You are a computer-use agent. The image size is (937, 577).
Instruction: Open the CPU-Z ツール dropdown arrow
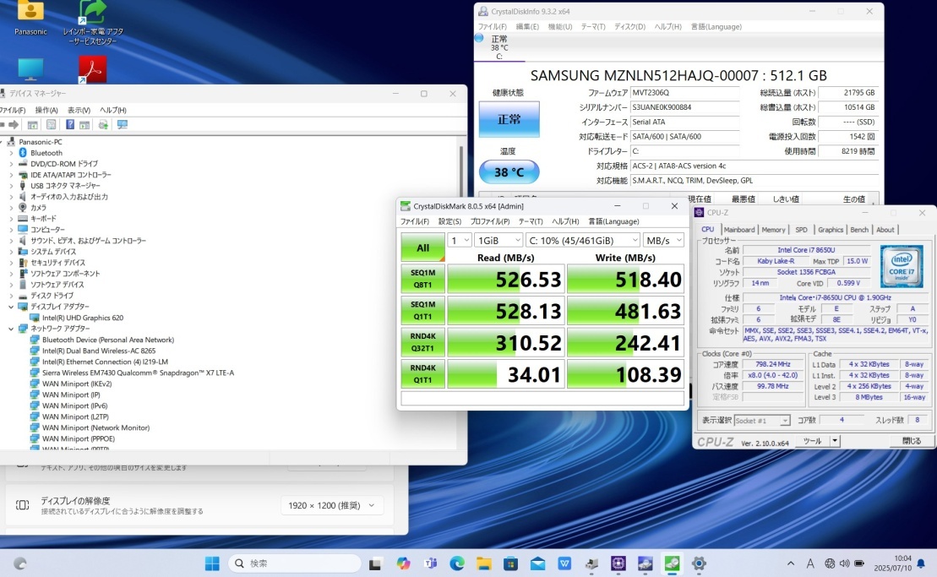[x=835, y=441]
